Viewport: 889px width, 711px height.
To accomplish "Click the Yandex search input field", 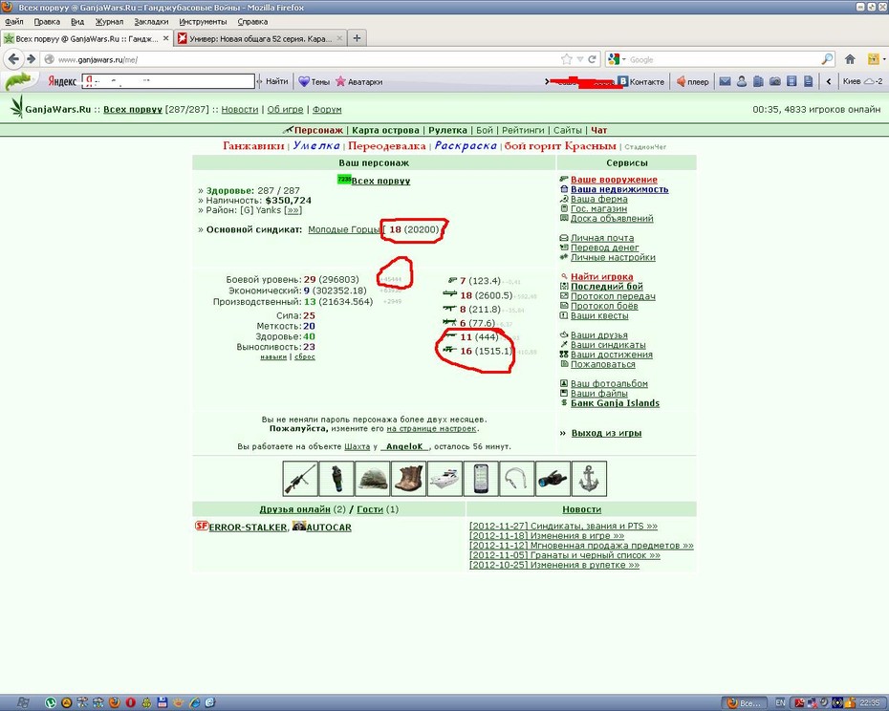I will [168, 81].
